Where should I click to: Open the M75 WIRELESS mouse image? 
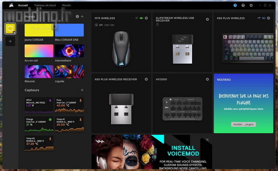click(121, 49)
